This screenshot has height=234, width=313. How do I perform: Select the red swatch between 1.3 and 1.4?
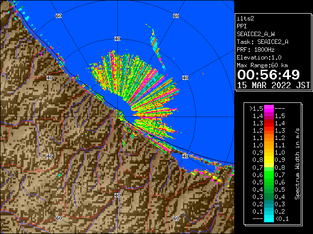(269, 123)
